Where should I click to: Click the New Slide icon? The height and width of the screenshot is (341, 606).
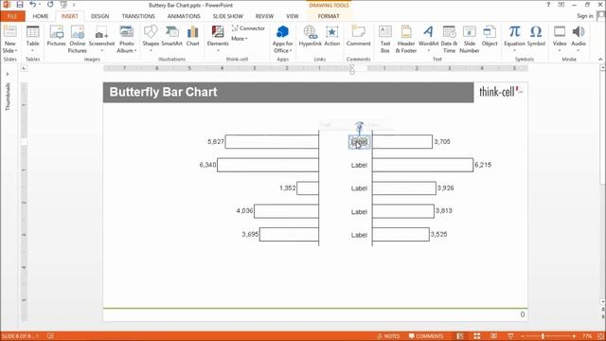pos(9,32)
